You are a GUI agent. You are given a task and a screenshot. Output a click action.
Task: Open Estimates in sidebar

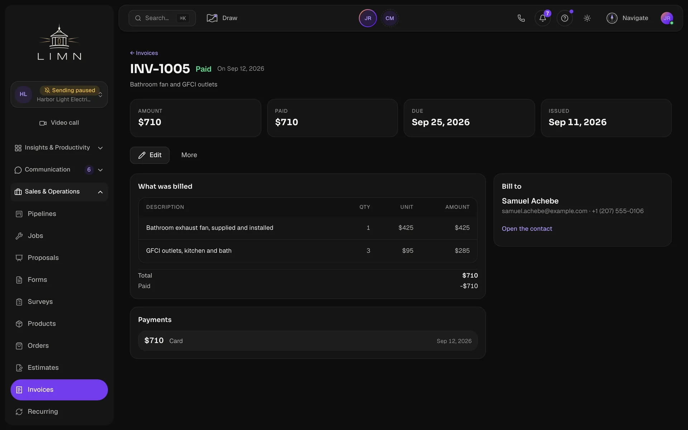click(x=59, y=368)
